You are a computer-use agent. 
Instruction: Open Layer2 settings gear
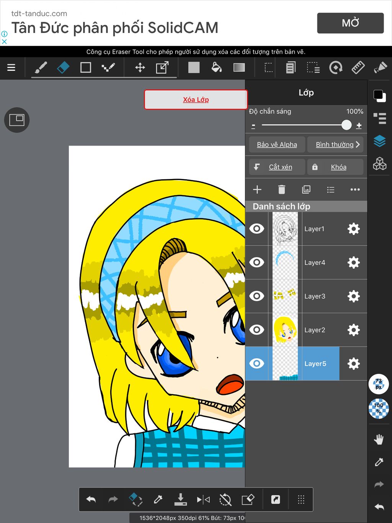pos(354,330)
